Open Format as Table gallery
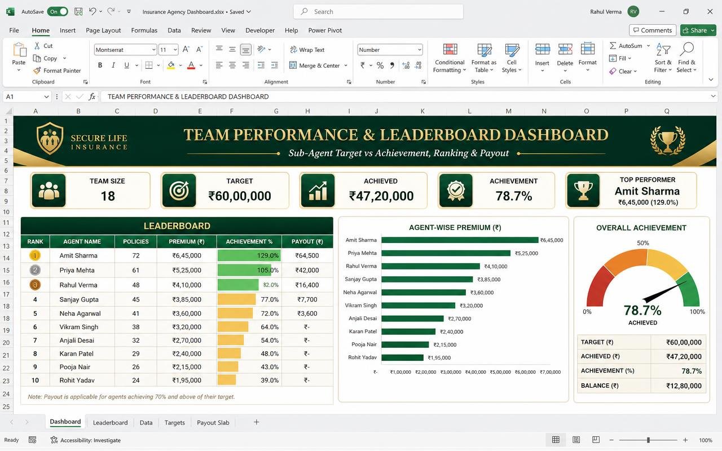The width and height of the screenshot is (722, 451). 484,58
